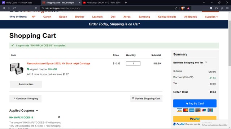The image size is (231, 129).
Task: Switch to the Descargar DOOM YouTube tab
Action: click(x=102, y=3)
